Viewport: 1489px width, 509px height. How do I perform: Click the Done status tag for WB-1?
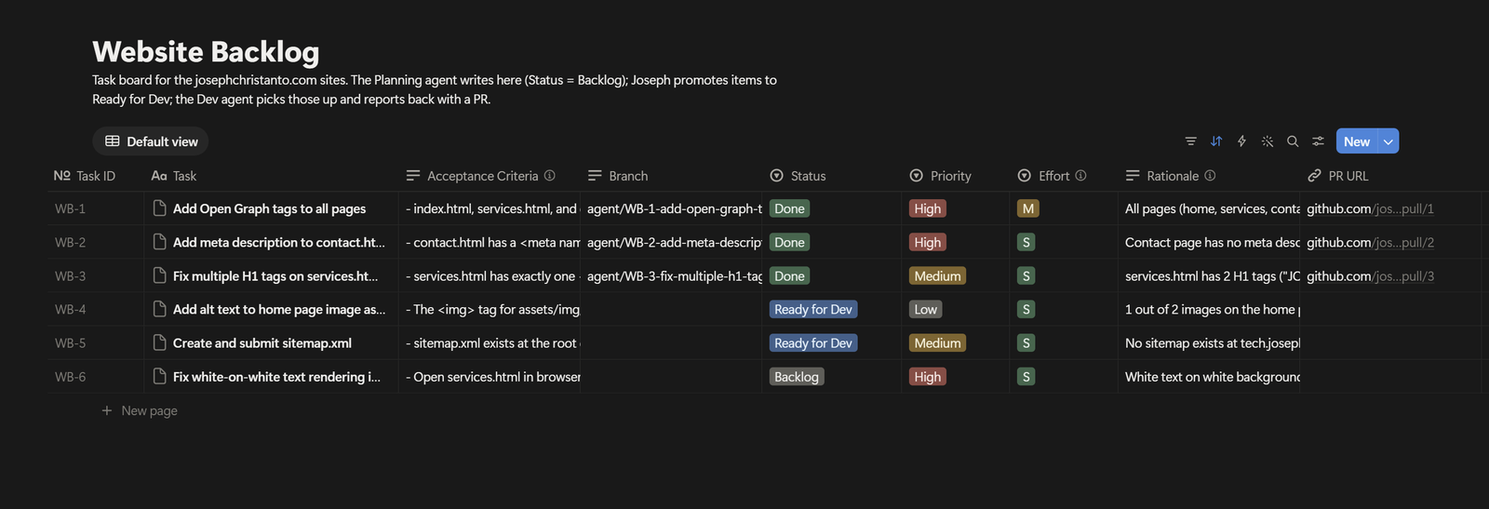pos(789,208)
